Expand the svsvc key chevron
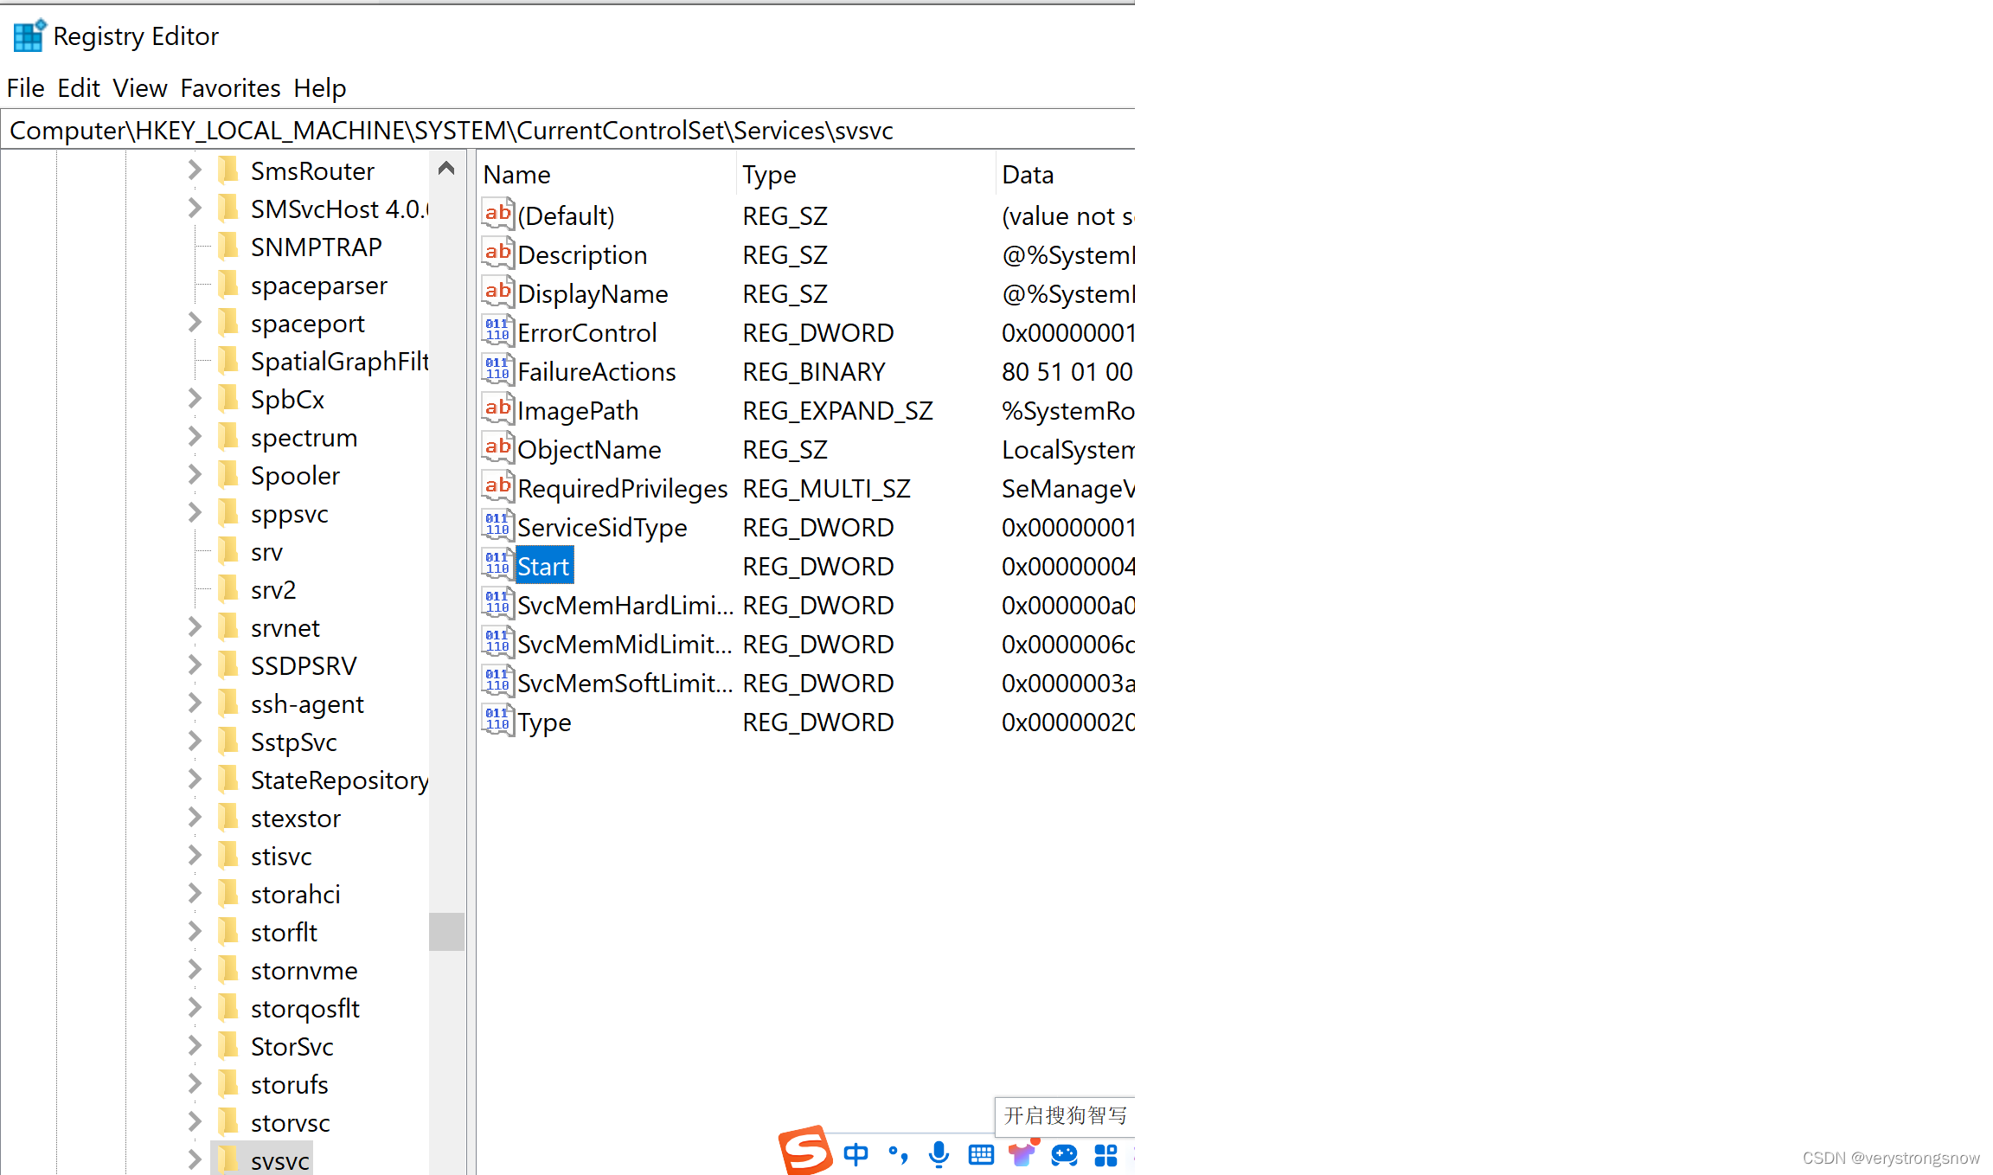Image resolution: width=1993 pixels, height=1175 pixels. click(195, 1159)
